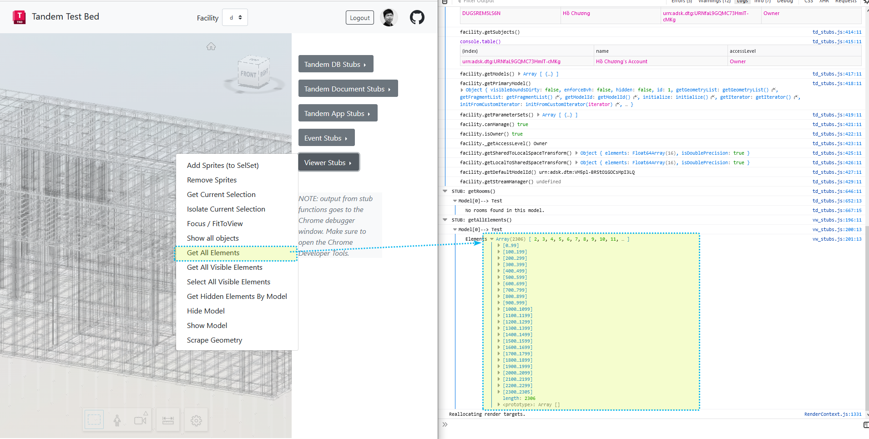Click Scrape Geometry in menu
The width and height of the screenshot is (869, 439).
coord(214,340)
